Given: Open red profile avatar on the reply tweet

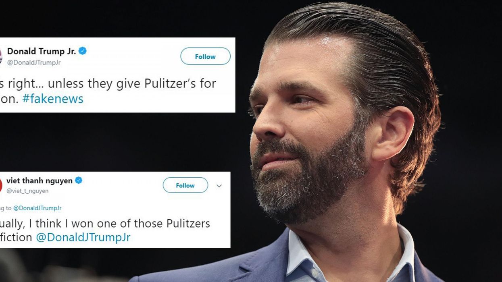Looking at the screenshot, I should [x=1, y=185].
